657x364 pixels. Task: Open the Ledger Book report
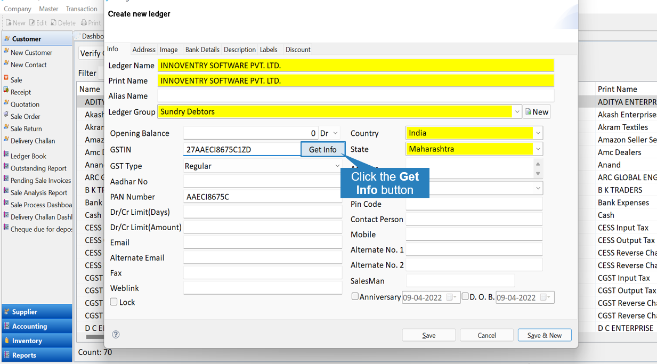pos(28,156)
